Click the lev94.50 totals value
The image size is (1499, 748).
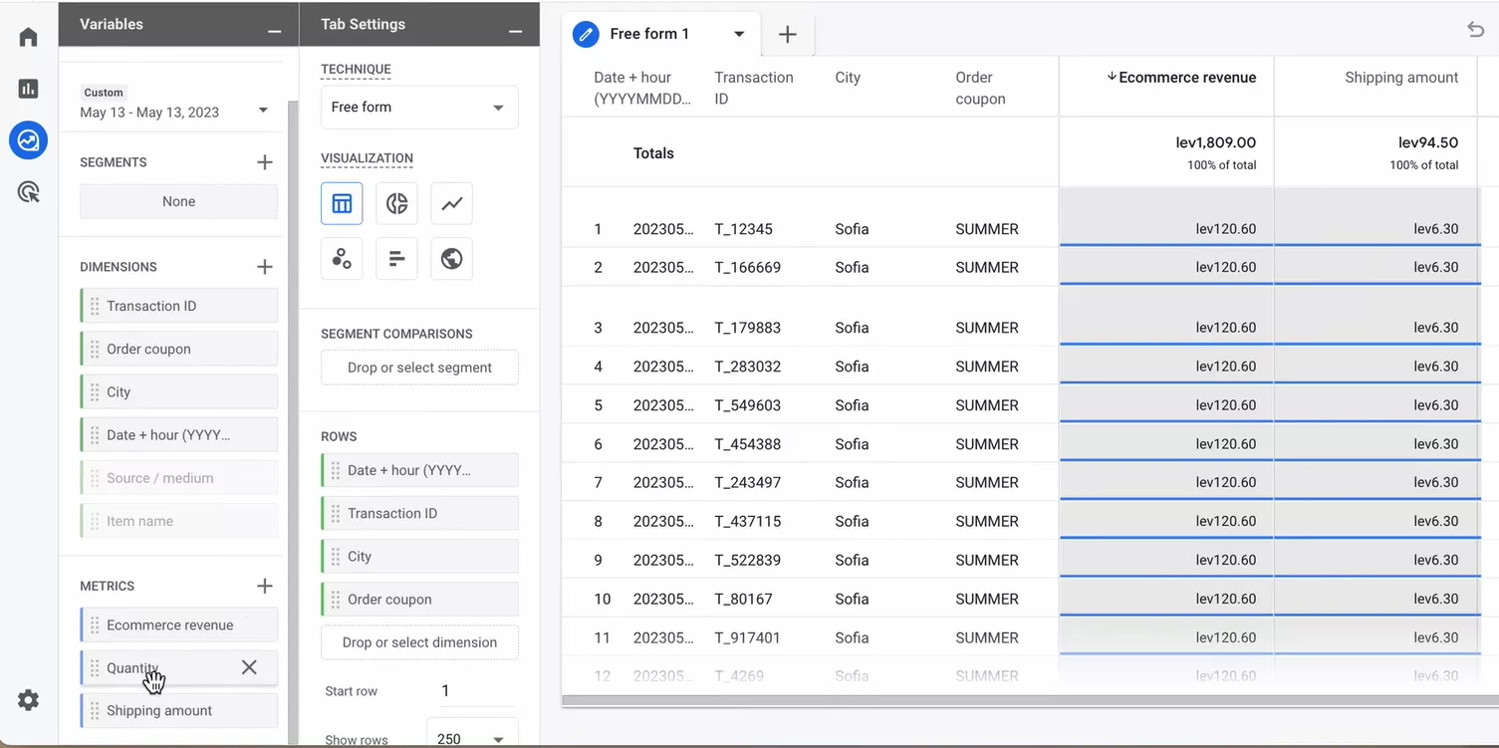[x=1428, y=142]
